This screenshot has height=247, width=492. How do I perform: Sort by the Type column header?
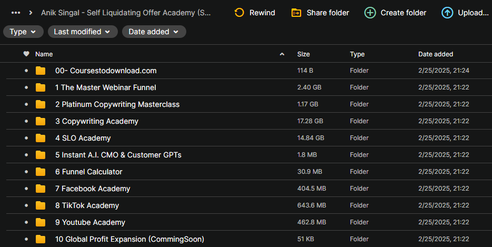tap(357, 54)
